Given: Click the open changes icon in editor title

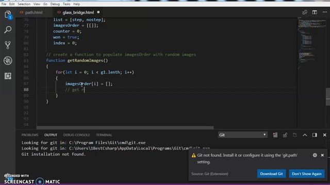Looking at the screenshot, I should pyautogui.click(x=305, y=12).
